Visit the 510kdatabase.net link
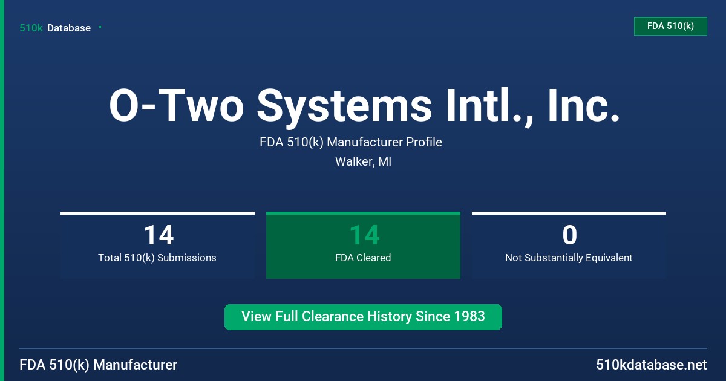This screenshot has height=381, width=726. click(651, 365)
